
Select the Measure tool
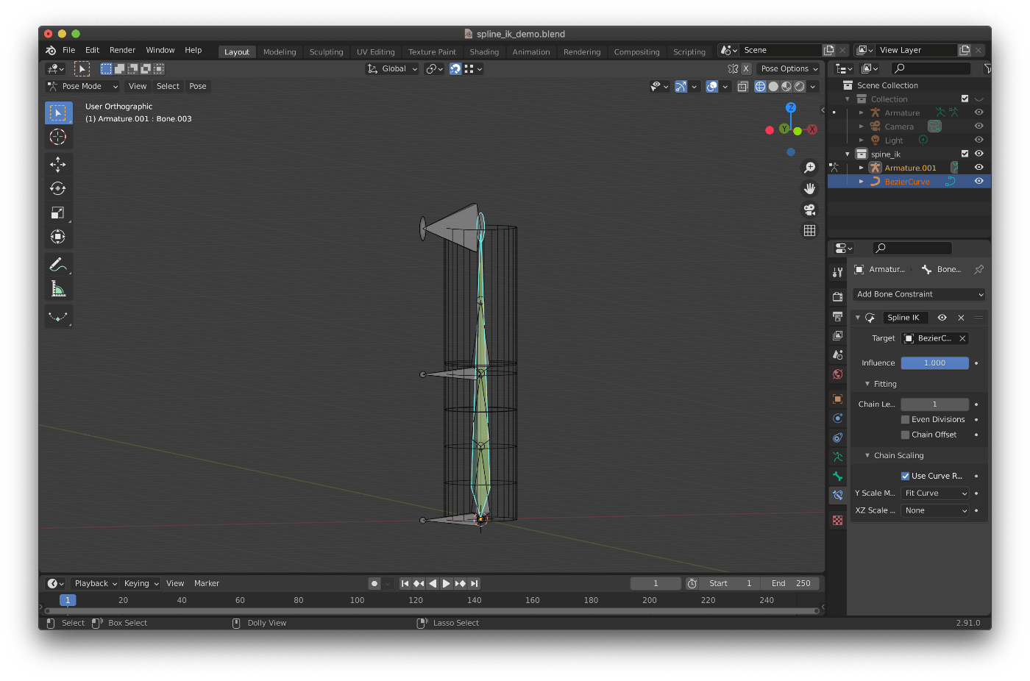[x=57, y=289]
